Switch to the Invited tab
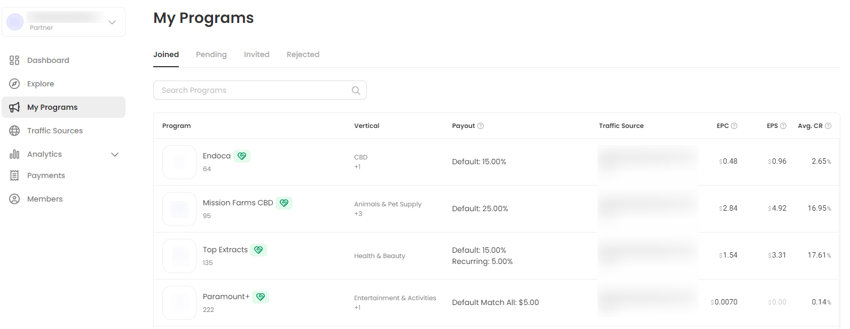 click(256, 54)
